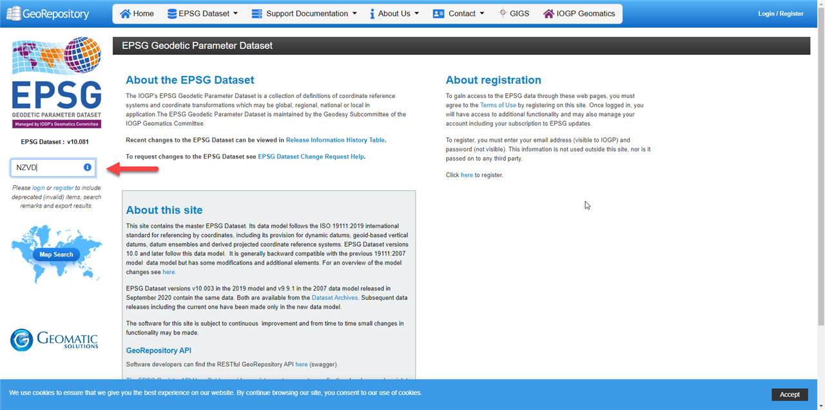Click 'here' link for model changes overview
The width and height of the screenshot is (825, 410).
pyautogui.click(x=169, y=272)
